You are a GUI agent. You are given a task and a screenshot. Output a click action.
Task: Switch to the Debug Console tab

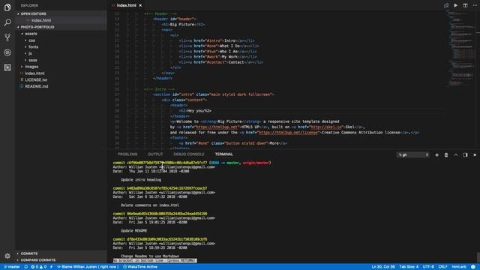pos(188,154)
